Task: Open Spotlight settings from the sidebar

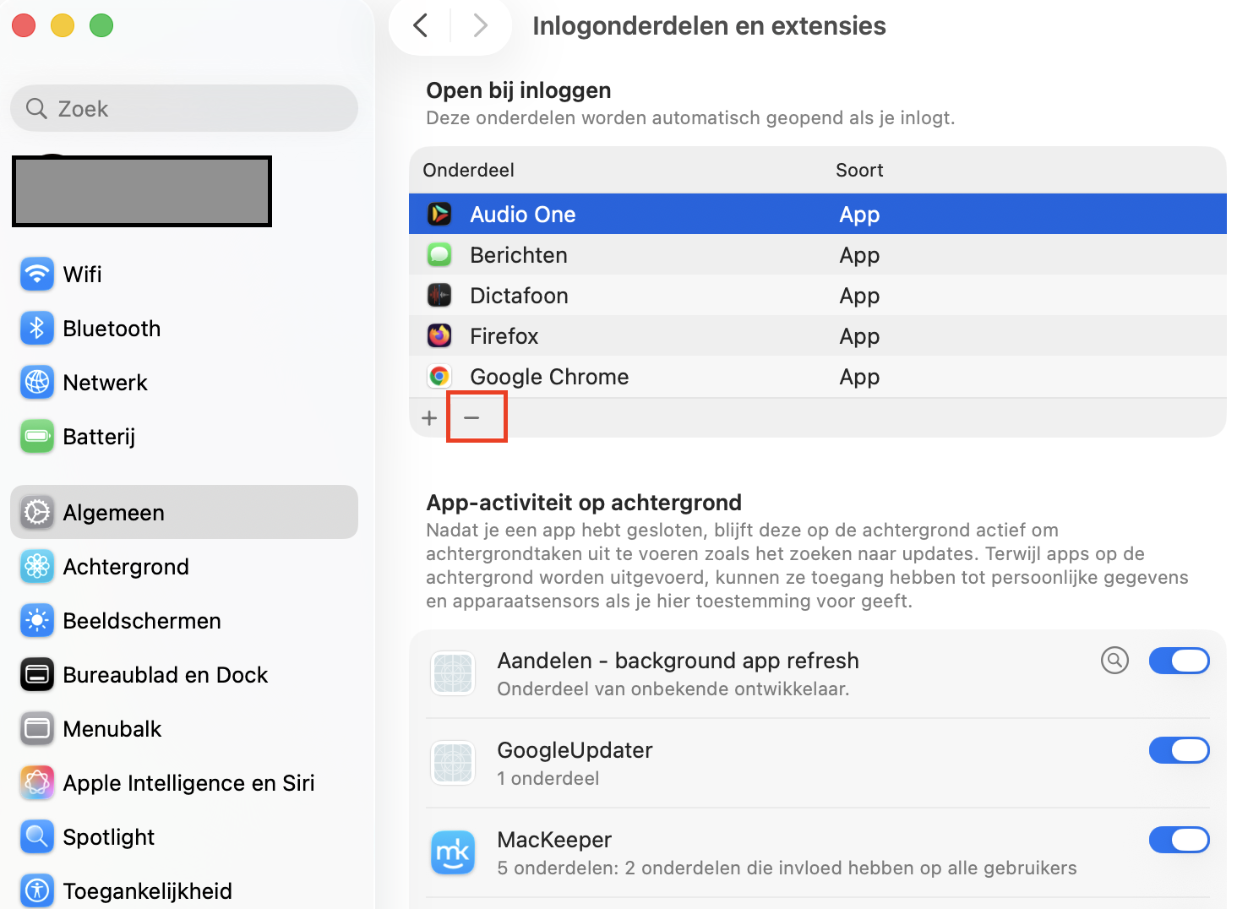Action: point(108,836)
